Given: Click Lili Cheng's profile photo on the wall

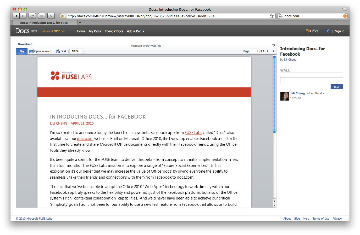Looking at the screenshot, I should (x=285, y=96).
